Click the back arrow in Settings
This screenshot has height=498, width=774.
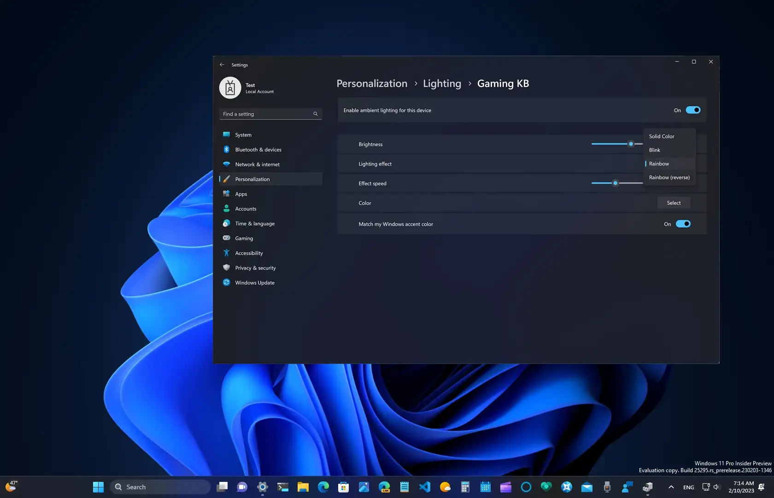(222, 64)
